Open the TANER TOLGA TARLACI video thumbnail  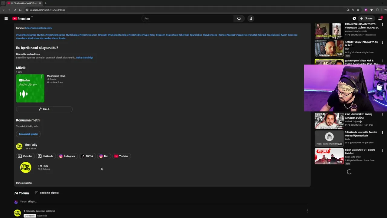(x=329, y=48)
